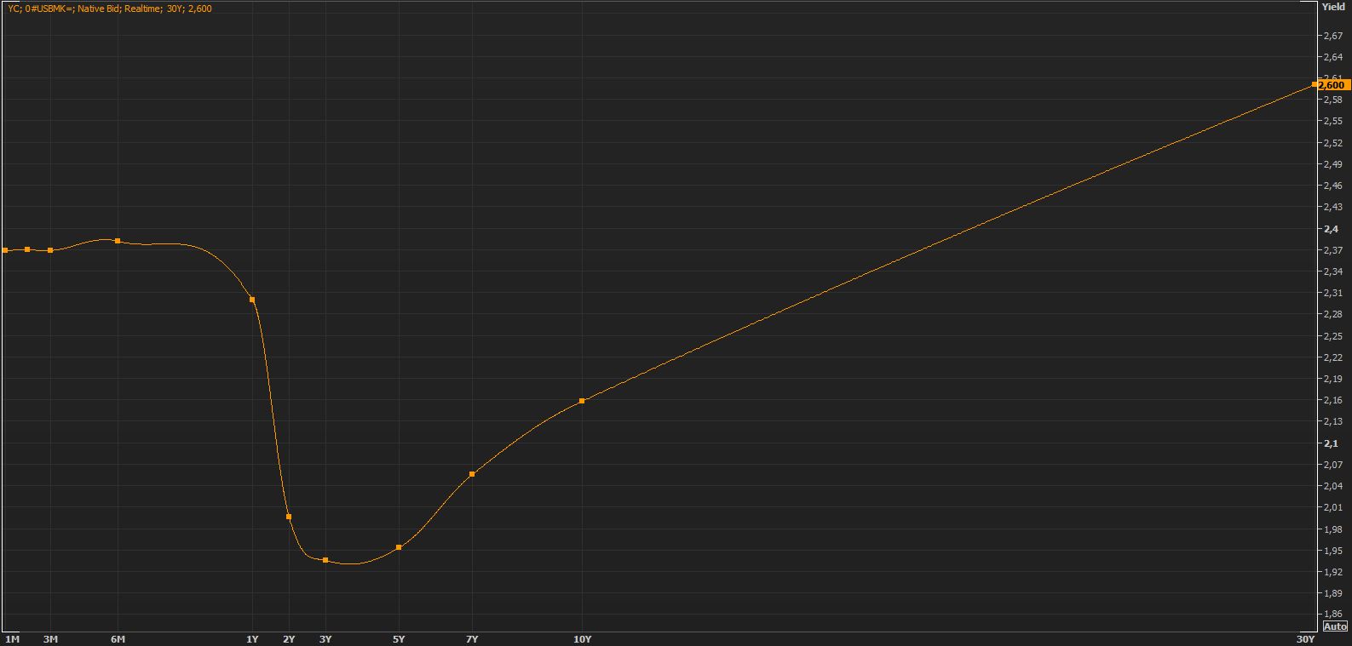Viewport: 1352px width, 646px height.
Task: Click the 1M maturity label on the x-axis
Action: pyautogui.click(x=12, y=639)
